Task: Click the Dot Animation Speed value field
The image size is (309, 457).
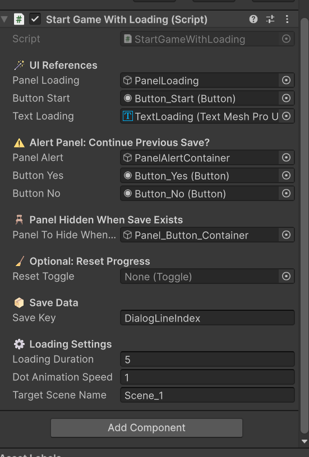Action: (x=207, y=377)
